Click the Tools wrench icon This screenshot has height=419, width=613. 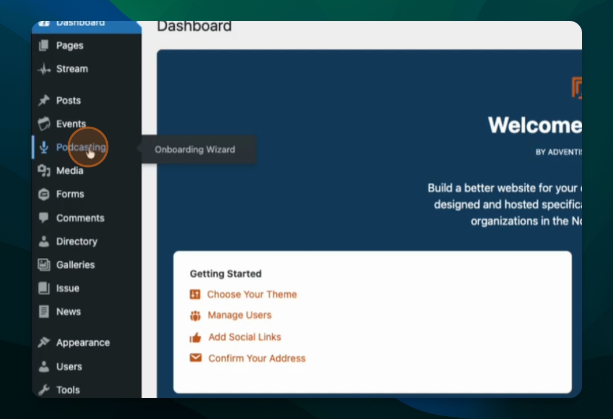[44, 390]
